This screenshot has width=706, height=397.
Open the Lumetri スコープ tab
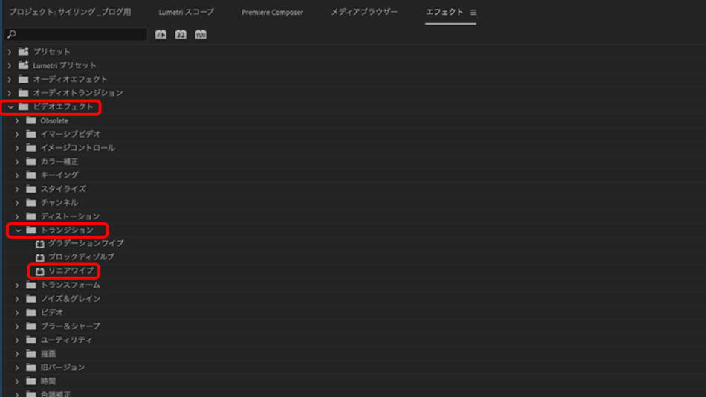pyautogui.click(x=186, y=12)
